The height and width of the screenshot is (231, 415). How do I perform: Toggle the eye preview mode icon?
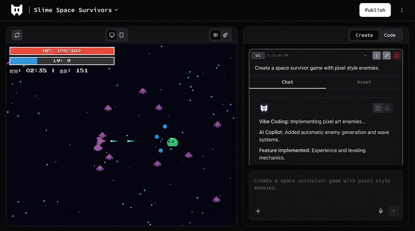click(215, 35)
